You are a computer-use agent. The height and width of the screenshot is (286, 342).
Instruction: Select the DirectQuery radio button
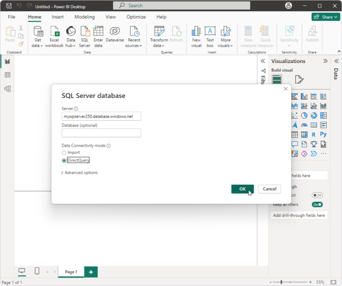point(64,160)
